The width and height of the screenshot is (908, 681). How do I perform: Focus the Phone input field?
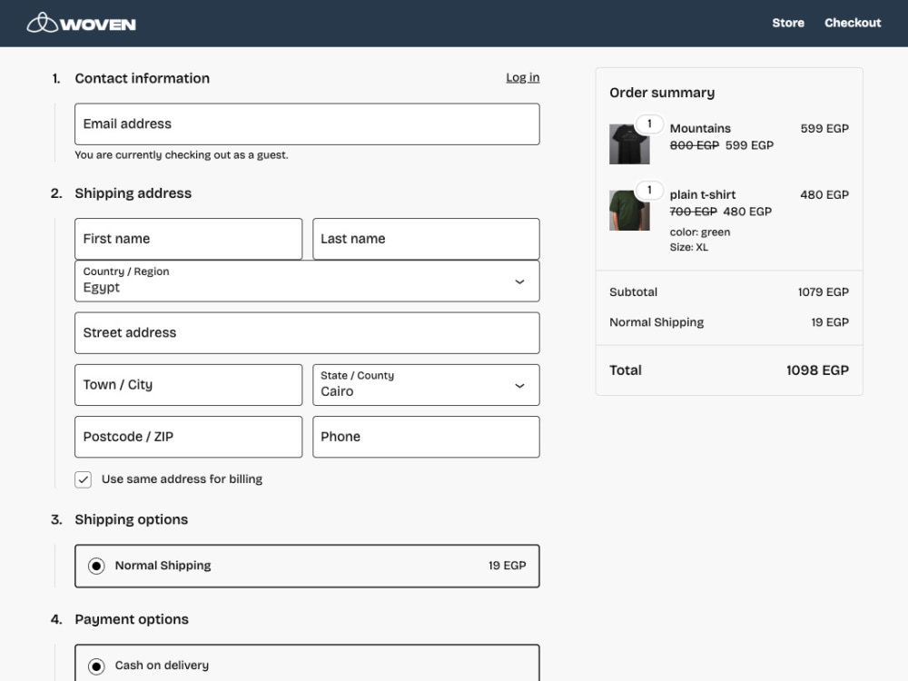[x=426, y=437]
